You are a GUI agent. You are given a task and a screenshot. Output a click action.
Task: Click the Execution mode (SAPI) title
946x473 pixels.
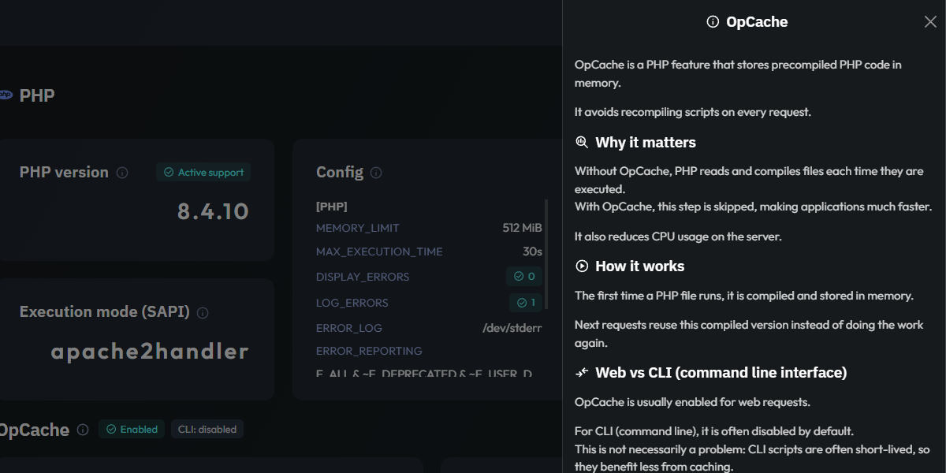tap(105, 312)
